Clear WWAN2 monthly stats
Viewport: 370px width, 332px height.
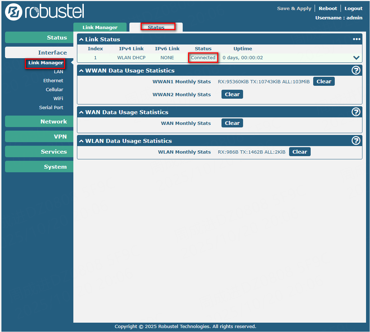(232, 94)
